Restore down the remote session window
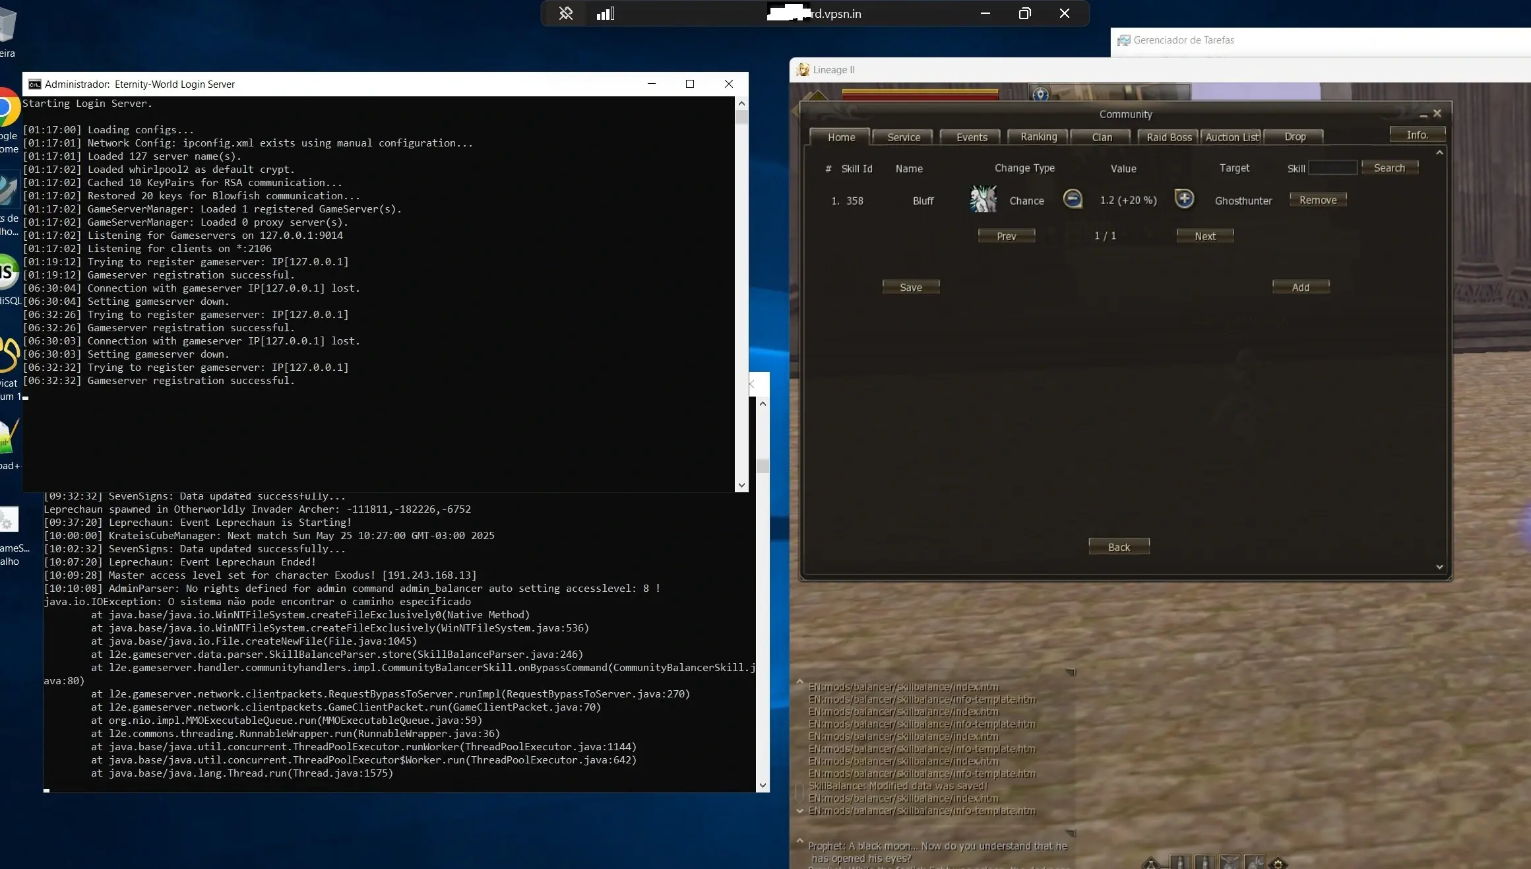This screenshot has height=869, width=1531. (1024, 13)
